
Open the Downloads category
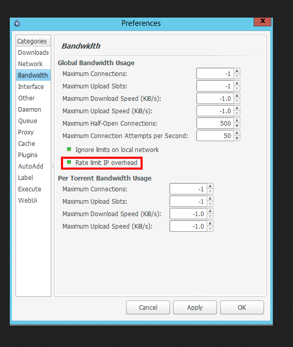tap(34, 52)
